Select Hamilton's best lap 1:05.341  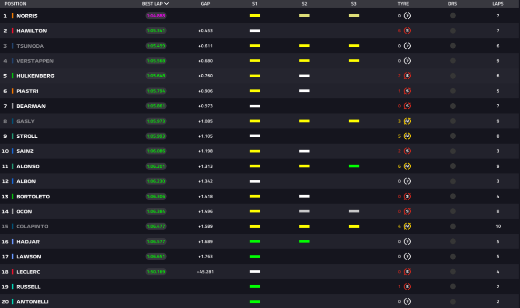(156, 30)
